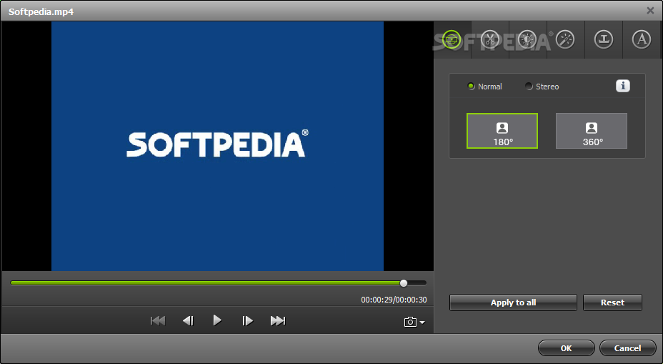The width and height of the screenshot is (663, 364).
Task: Expand the snapshot dropdown arrow
Action: [x=422, y=323]
